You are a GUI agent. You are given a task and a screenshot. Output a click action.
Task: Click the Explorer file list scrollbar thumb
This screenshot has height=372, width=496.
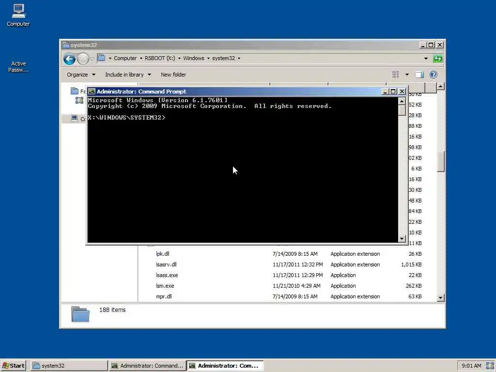click(x=440, y=162)
